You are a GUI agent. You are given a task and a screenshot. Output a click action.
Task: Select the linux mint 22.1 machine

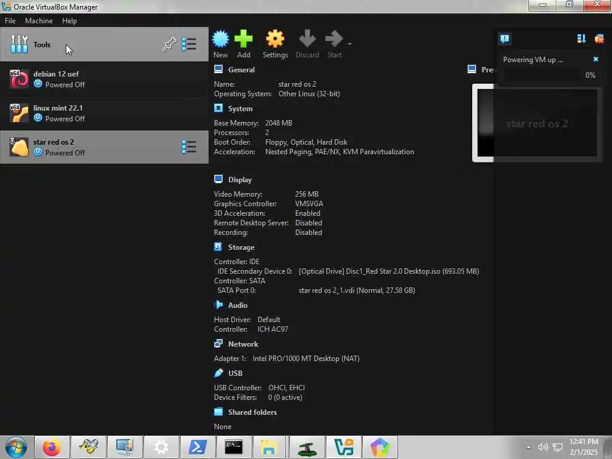click(x=104, y=113)
